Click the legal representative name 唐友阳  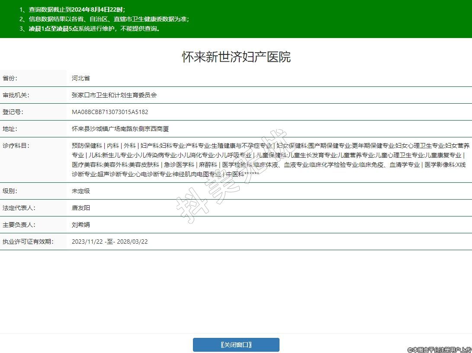pyautogui.click(x=81, y=208)
